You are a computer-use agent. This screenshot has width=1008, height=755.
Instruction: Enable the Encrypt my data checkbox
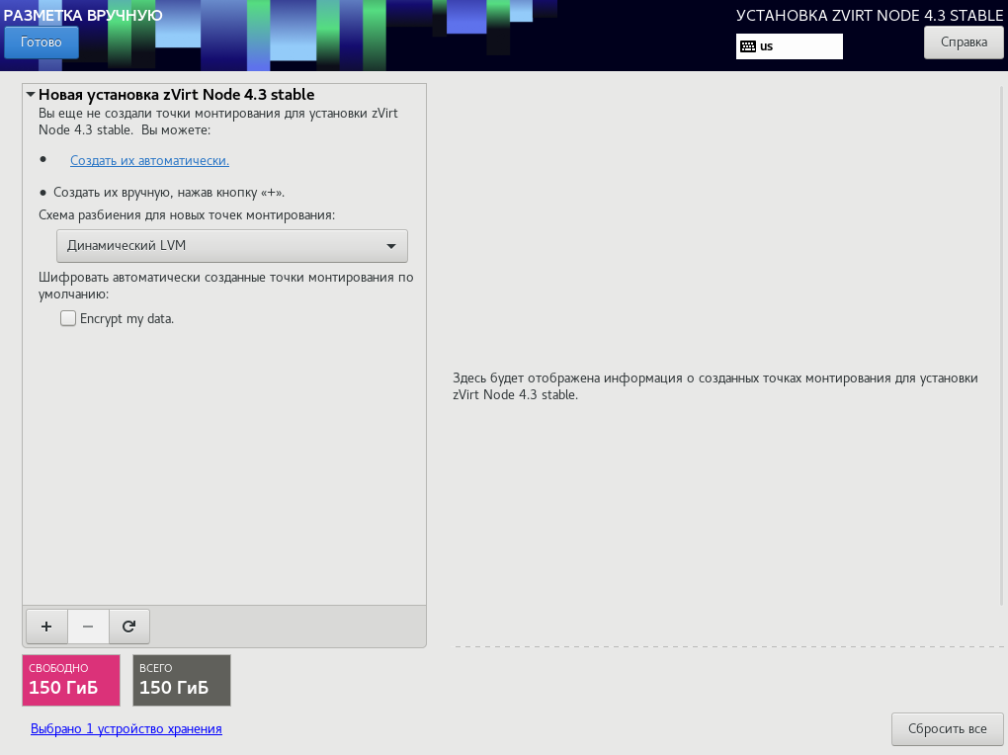[68, 318]
